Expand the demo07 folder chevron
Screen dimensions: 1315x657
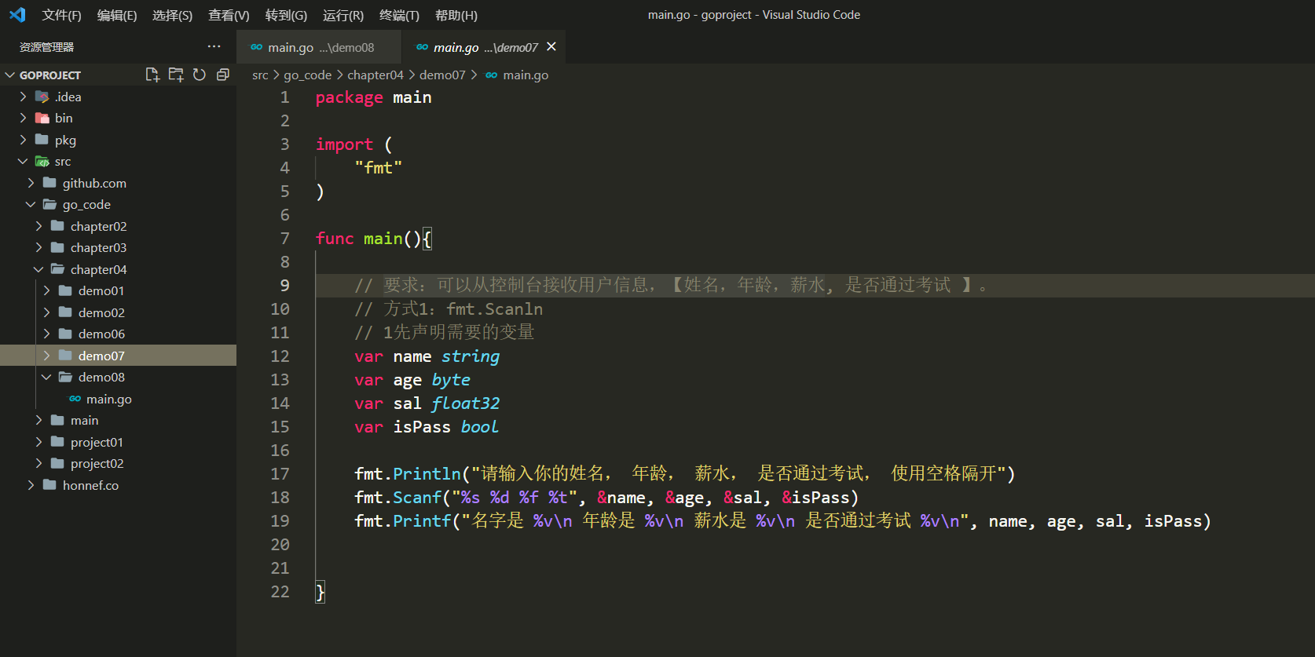pyautogui.click(x=46, y=356)
